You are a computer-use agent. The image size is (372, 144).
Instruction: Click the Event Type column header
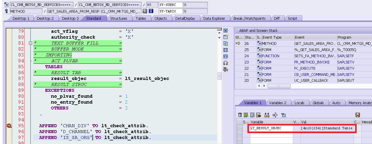pyautogui.click(x=278, y=37)
